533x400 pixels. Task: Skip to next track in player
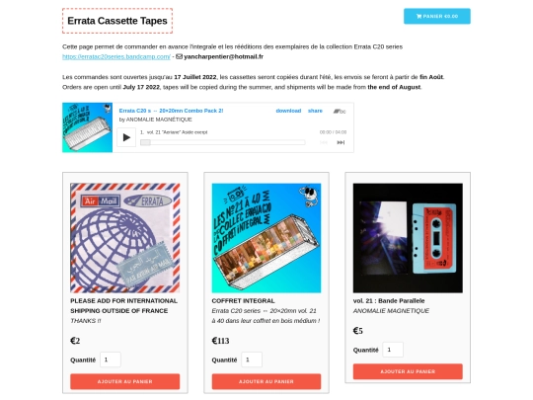click(x=341, y=142)
